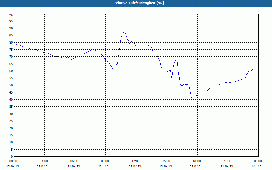Select the y-axis value 90

[11, 28]
